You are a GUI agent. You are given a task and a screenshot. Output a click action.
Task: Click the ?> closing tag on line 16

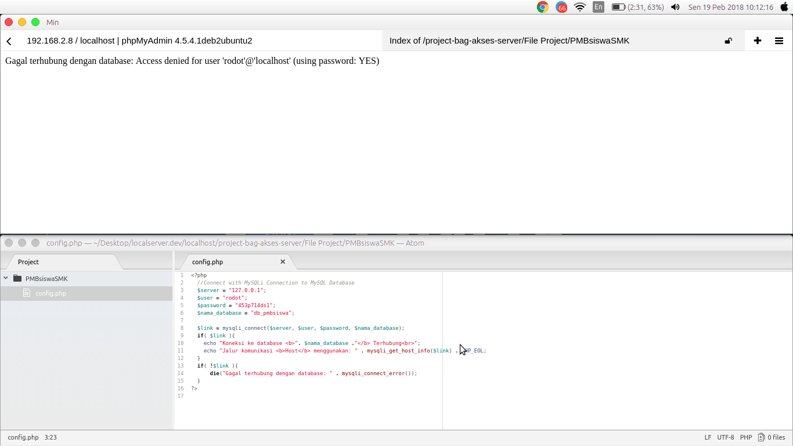point(194,389)
